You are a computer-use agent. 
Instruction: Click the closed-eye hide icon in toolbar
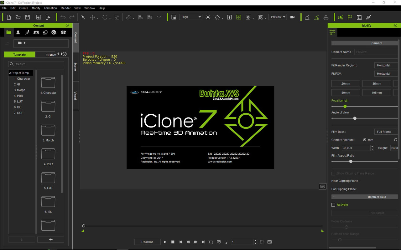coord(159,17)
